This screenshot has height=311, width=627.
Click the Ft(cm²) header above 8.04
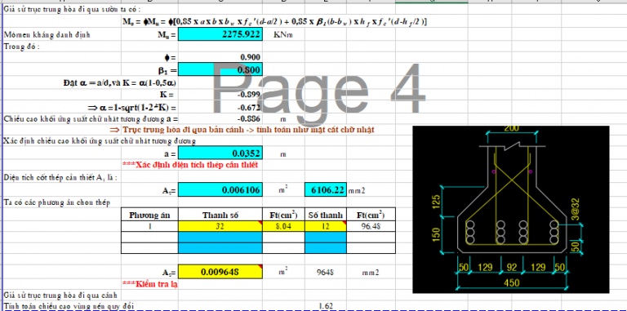[x=283, y=215]
